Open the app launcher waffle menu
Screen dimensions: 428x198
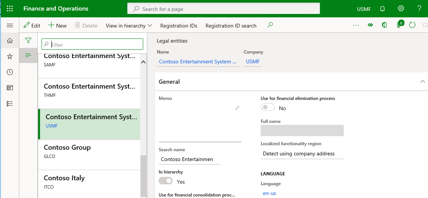point(10,9)
